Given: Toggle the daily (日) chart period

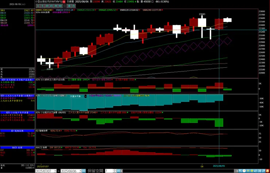Looking at the screenshot, I should [65, 6].
